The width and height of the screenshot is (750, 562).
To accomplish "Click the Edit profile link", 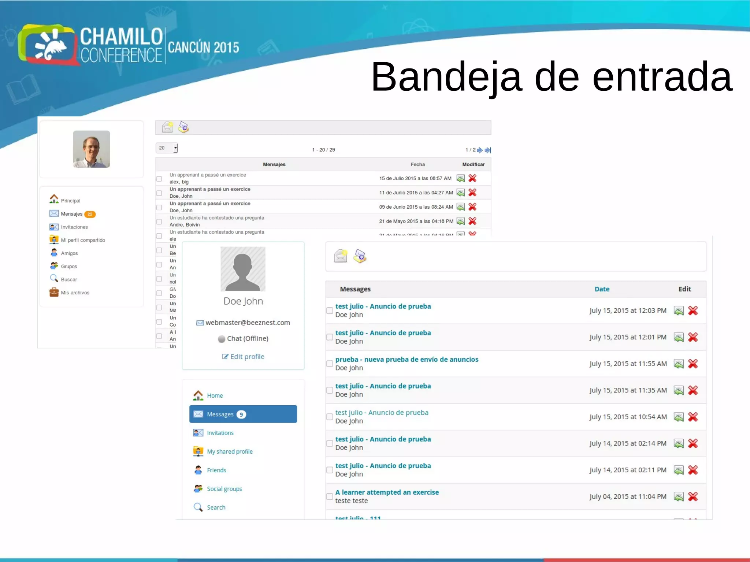I will tap(243, 357).
